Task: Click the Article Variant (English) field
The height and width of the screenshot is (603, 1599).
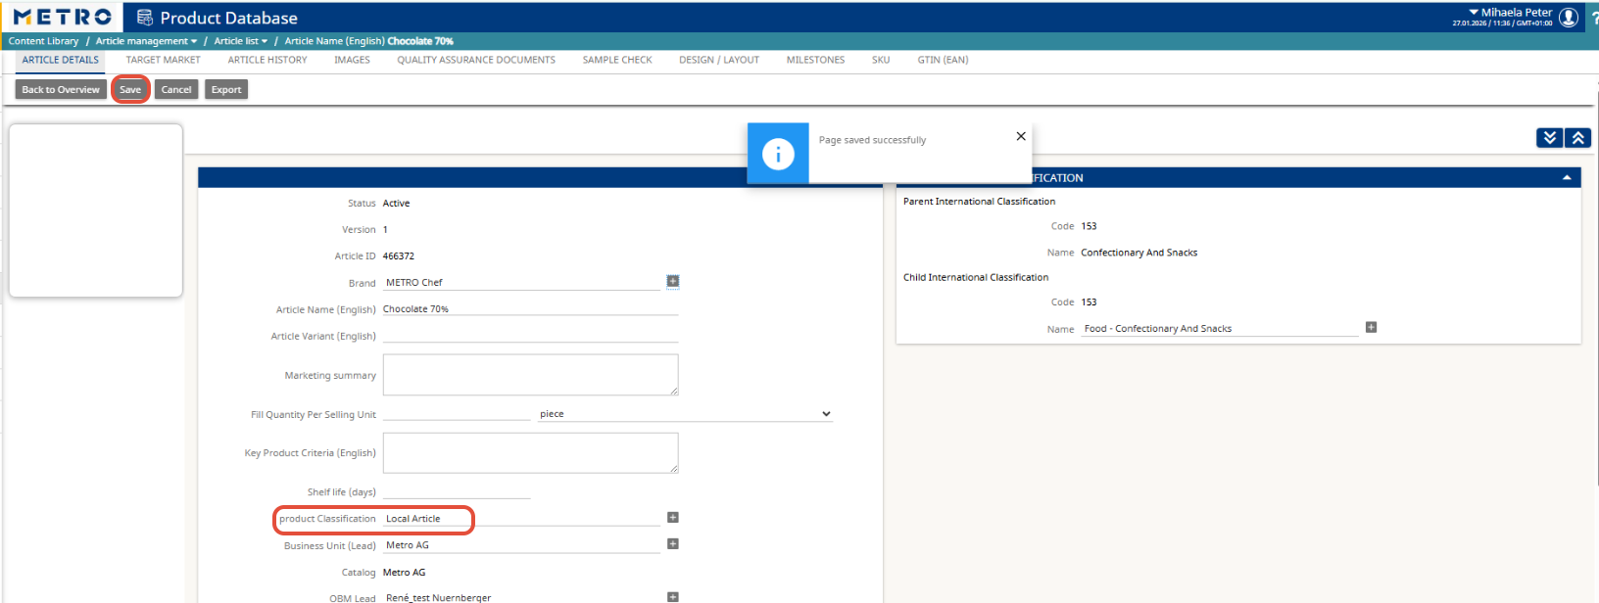Action: point(530,335)
